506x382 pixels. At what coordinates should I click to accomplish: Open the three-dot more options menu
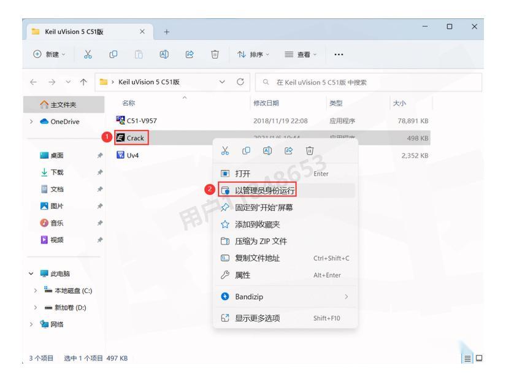pyautogui.click(x=339, y=55)
